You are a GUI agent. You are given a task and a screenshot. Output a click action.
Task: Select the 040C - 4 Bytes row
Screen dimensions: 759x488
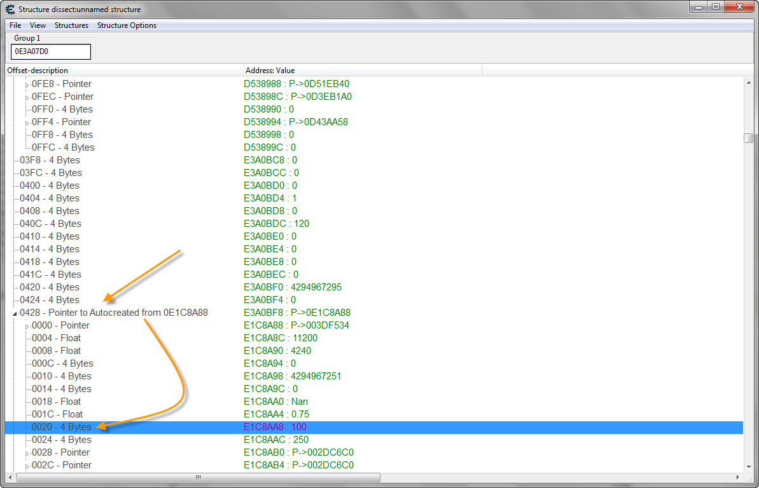tap(50, 224)
